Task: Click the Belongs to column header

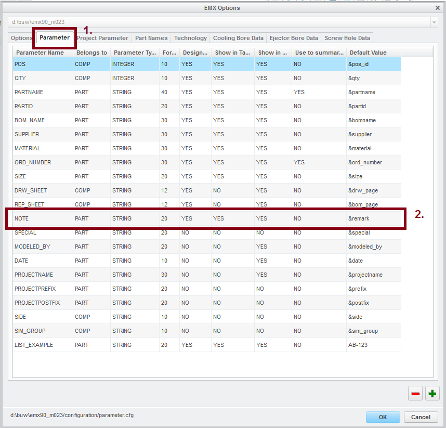Action: (91, 53)
